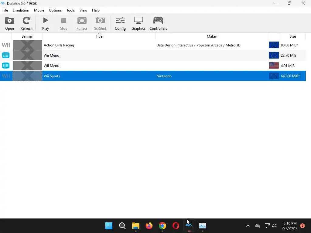Click the blue channel icon of the 22.70 MiB Wii Menu
This screenshot has height=233, width=311.
pos(6,55)
